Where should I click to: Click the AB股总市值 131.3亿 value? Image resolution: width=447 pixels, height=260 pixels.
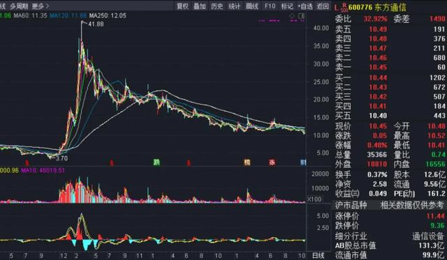(432, 245)
